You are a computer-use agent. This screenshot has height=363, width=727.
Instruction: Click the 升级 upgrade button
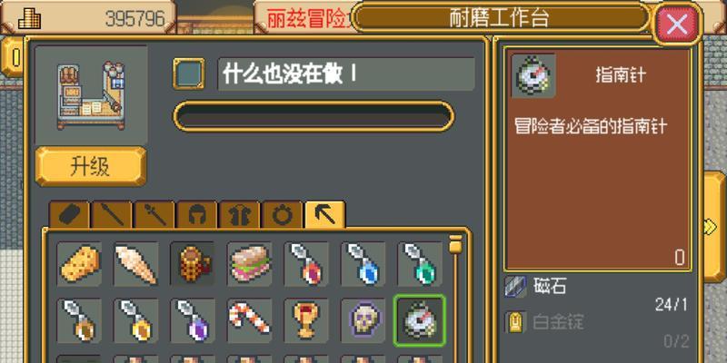[91, 167]
